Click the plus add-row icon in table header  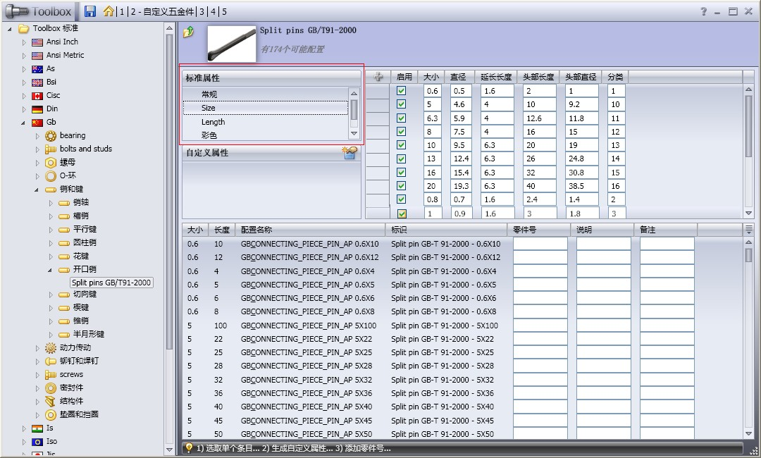pyautogui.click(x=378, y=77)
